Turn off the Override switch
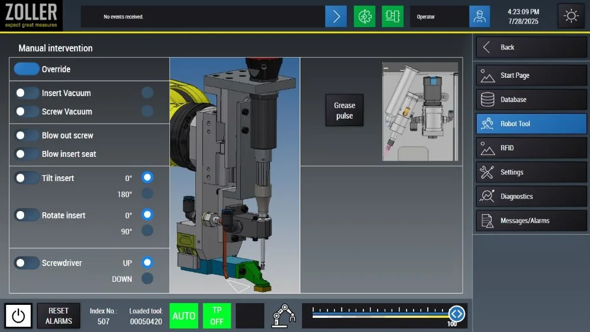This screenshot has height=332, width=590. point(27,69)
